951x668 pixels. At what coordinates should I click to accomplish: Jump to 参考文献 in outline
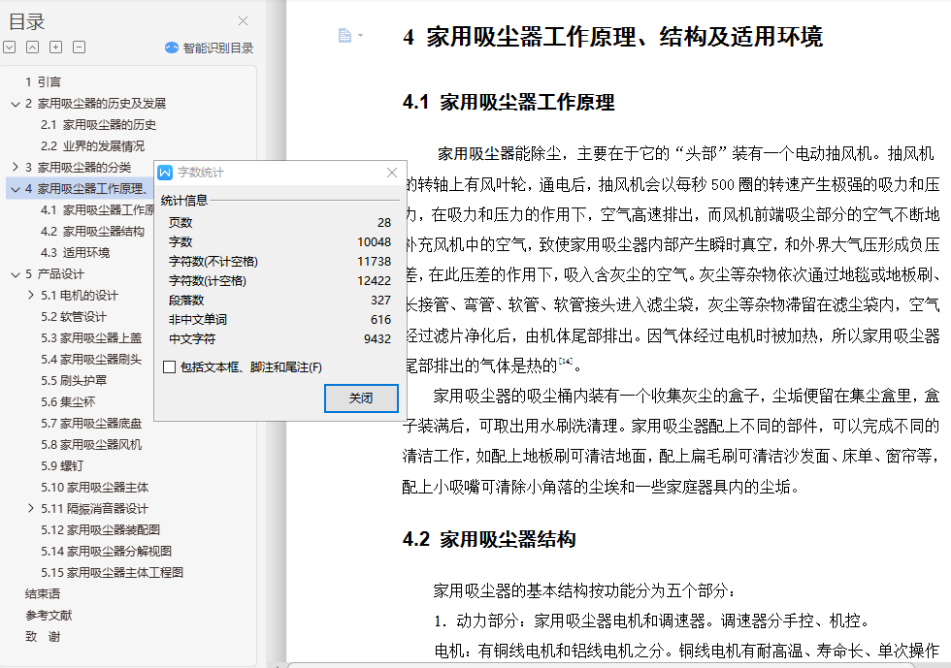point(49,616)
